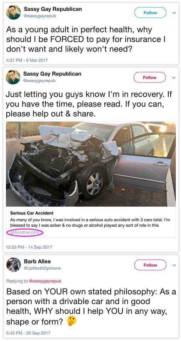Screen dimensions: 181x341
Task: Open Barb Allee's profile avatar
Action: (13, 265)
